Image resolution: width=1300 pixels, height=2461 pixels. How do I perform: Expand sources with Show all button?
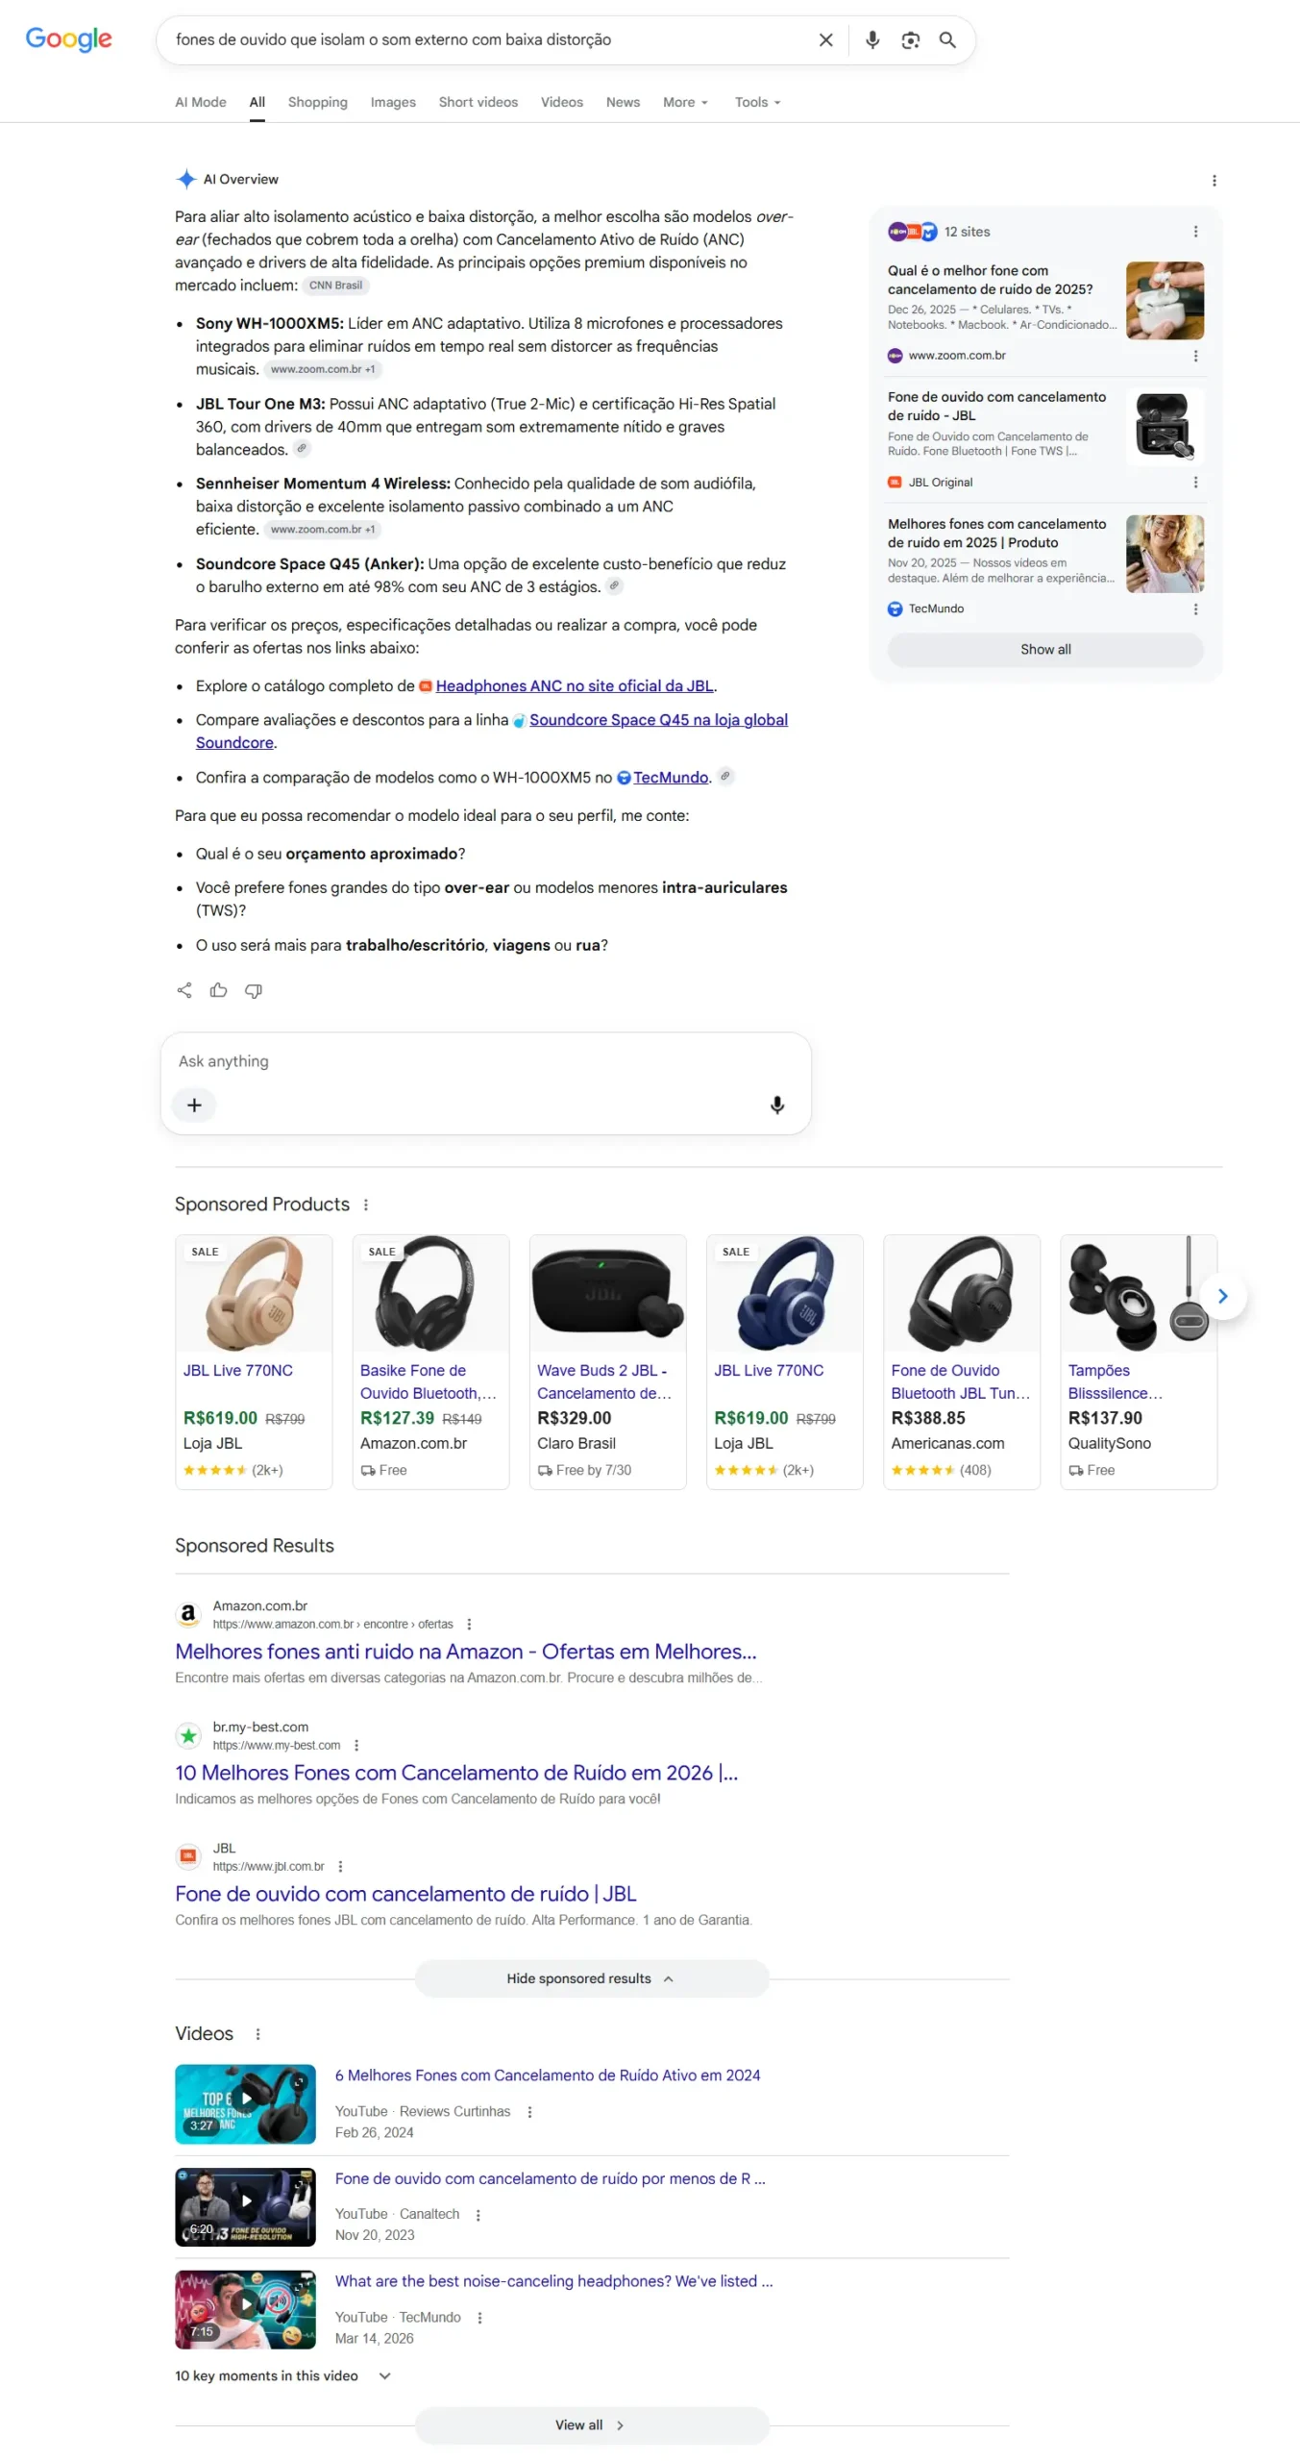point(1045,650)
